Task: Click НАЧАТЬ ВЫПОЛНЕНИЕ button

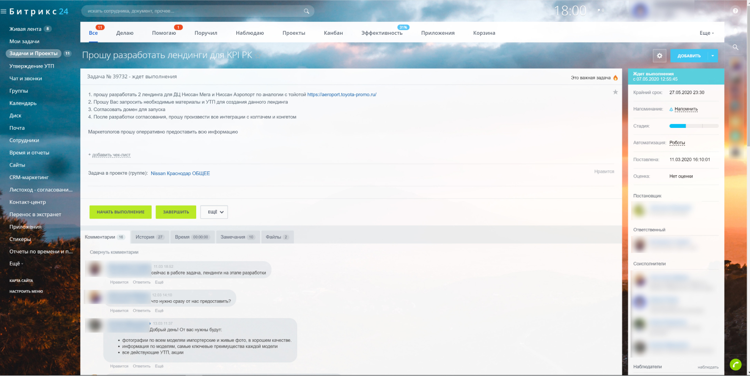Action: coord(120,212)
